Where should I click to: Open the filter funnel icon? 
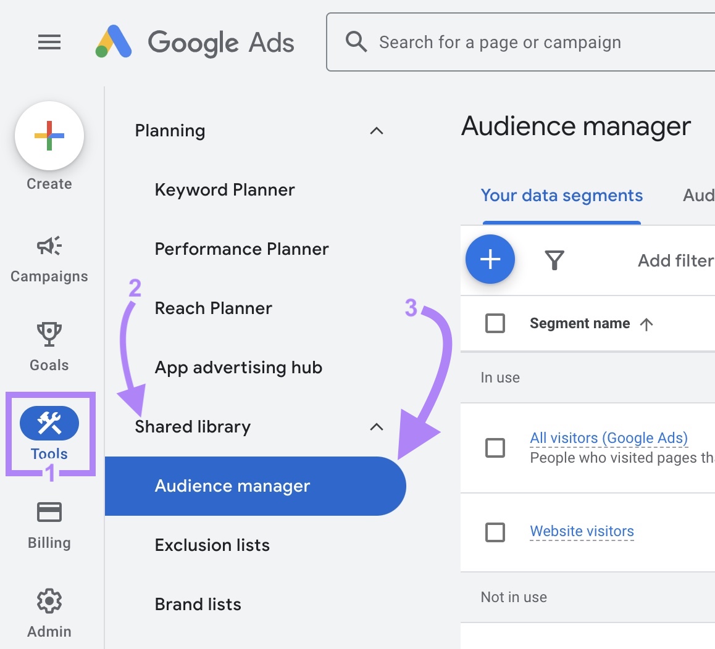point(554,260)
